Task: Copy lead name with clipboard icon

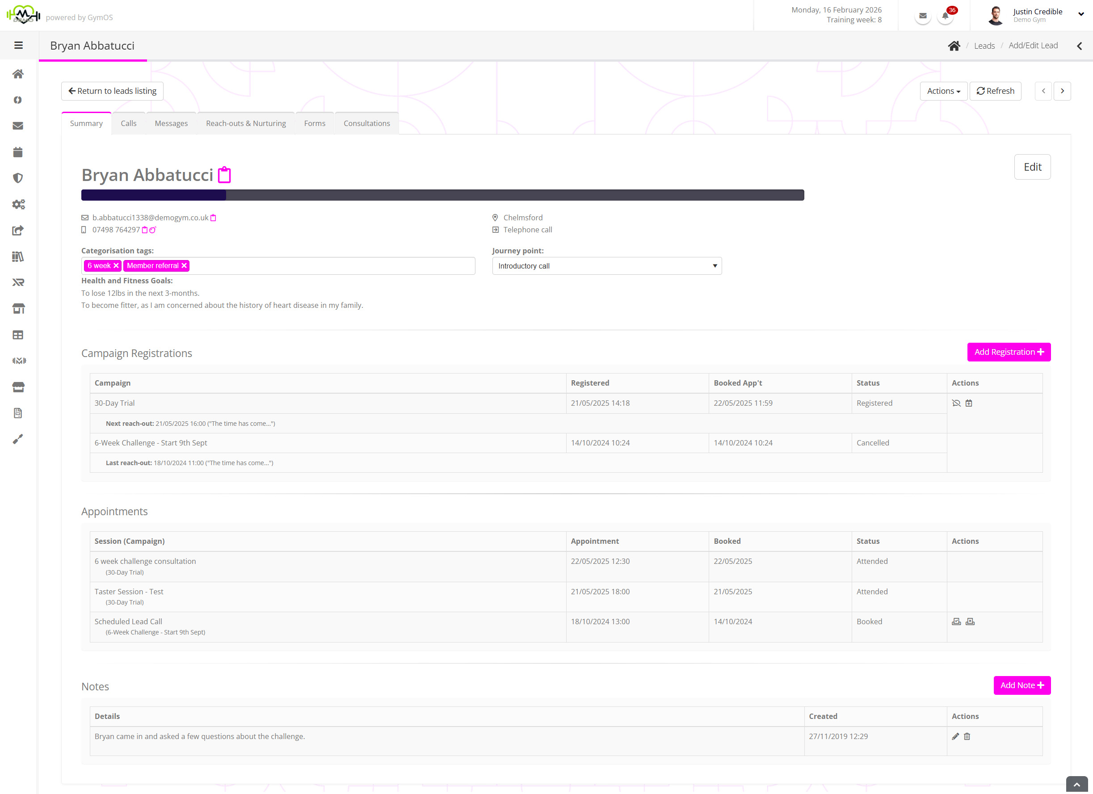Action: (x=224, y=175)
